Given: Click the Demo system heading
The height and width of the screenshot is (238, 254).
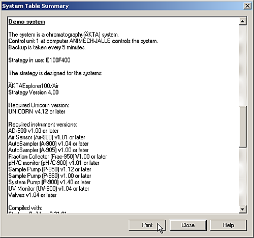Looking at the screenshot, I should coord(27,22).
